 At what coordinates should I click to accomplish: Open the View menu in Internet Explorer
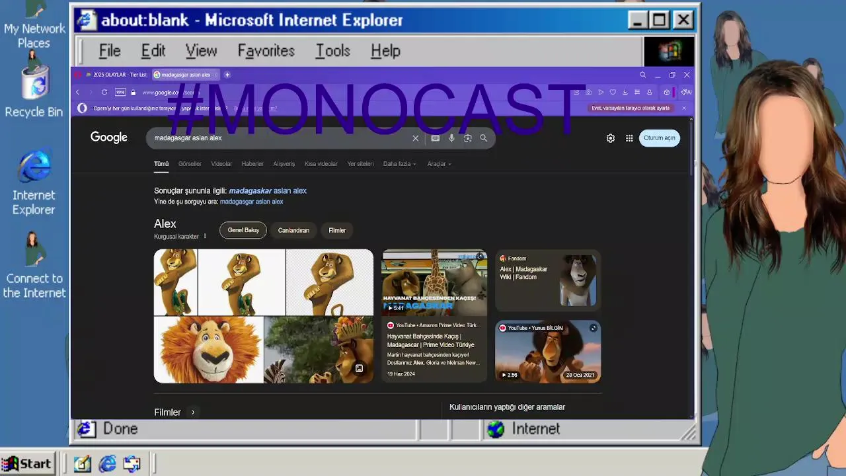[201, 51]
